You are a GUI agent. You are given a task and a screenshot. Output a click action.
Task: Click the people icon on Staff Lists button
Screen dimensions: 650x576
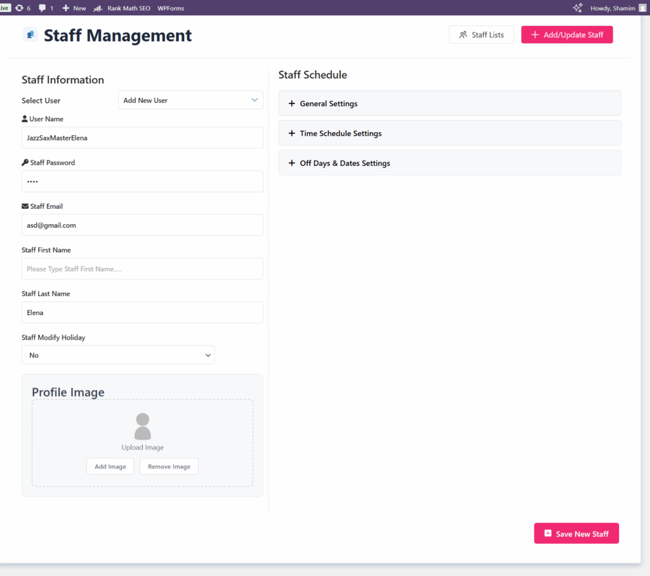point(463,34)
